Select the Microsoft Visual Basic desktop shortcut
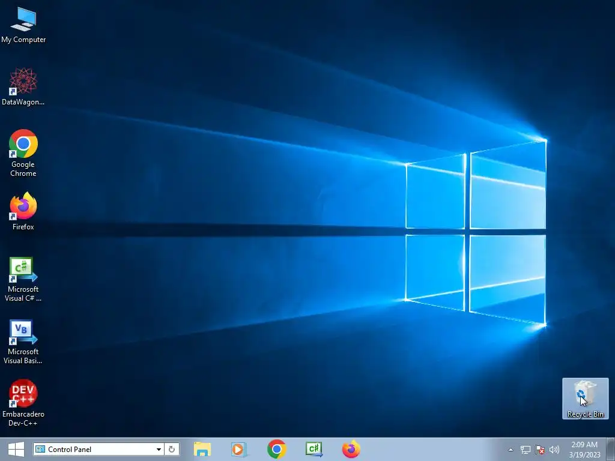The height and width of the screenshot is (461, 615). click(23, 342)
